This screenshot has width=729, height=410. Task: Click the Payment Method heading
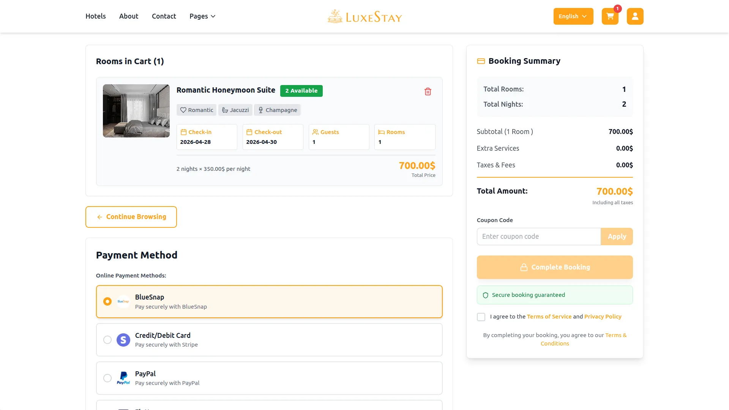tap(137, 255)
